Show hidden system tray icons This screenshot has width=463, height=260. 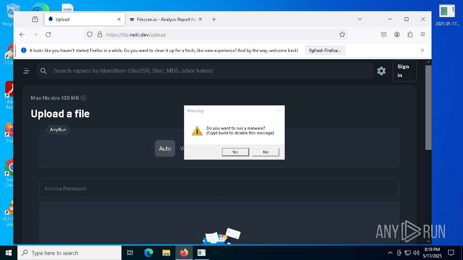point(390,253)
